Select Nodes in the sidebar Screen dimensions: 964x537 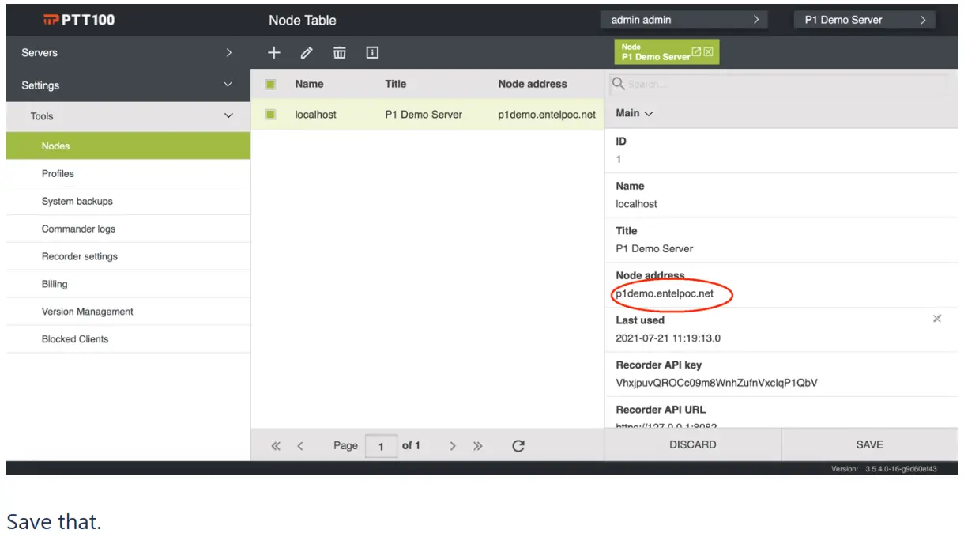coord(128,146)
